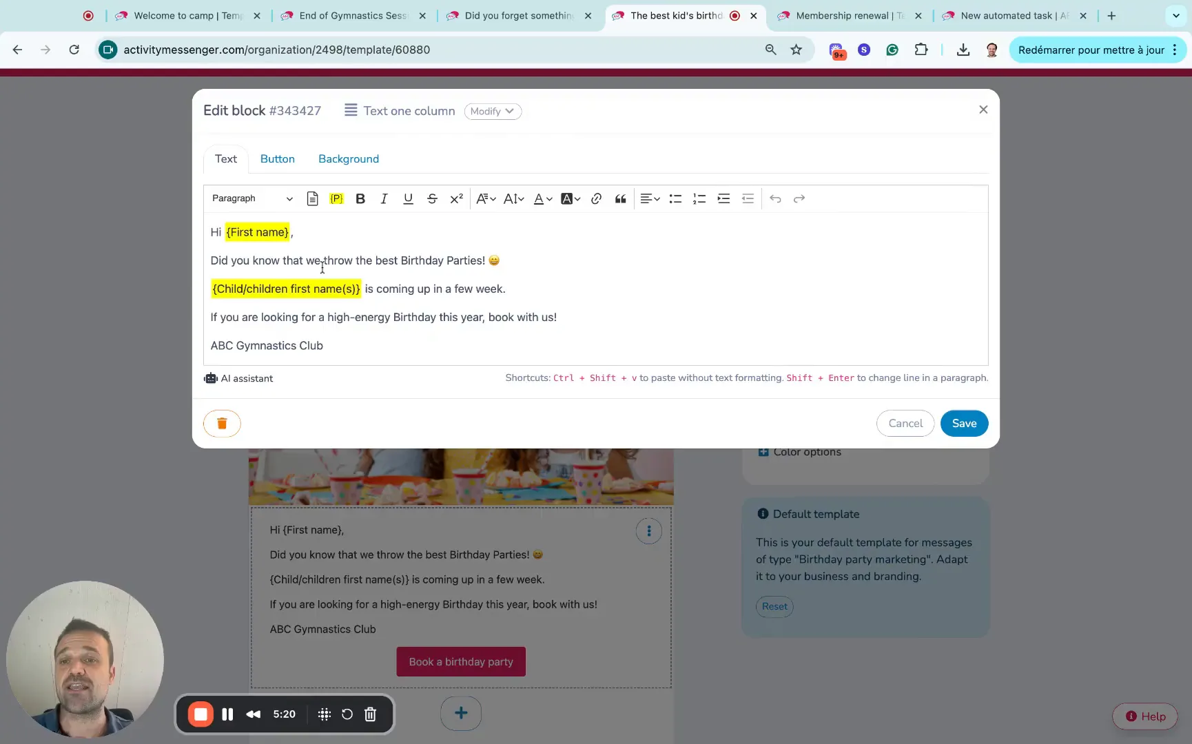Open the text alignment dropdown

[x=650, y=198]
